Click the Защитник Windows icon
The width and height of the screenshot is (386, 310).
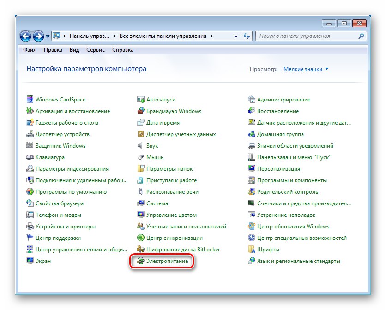30,145
